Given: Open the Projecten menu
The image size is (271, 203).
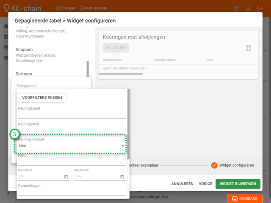Looking at the screenshot, I should tap(93, 8).
